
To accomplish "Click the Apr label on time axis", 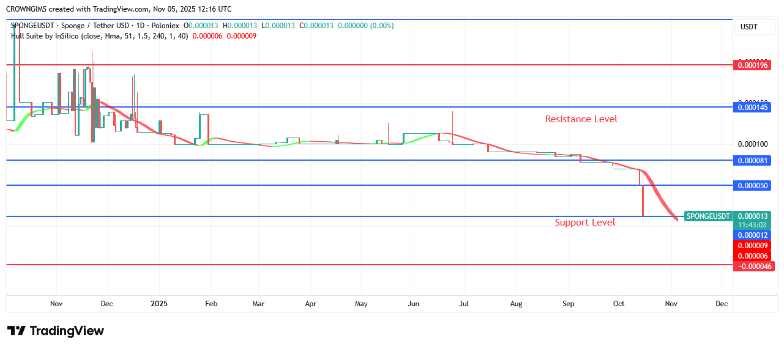I will coord(310,303).
